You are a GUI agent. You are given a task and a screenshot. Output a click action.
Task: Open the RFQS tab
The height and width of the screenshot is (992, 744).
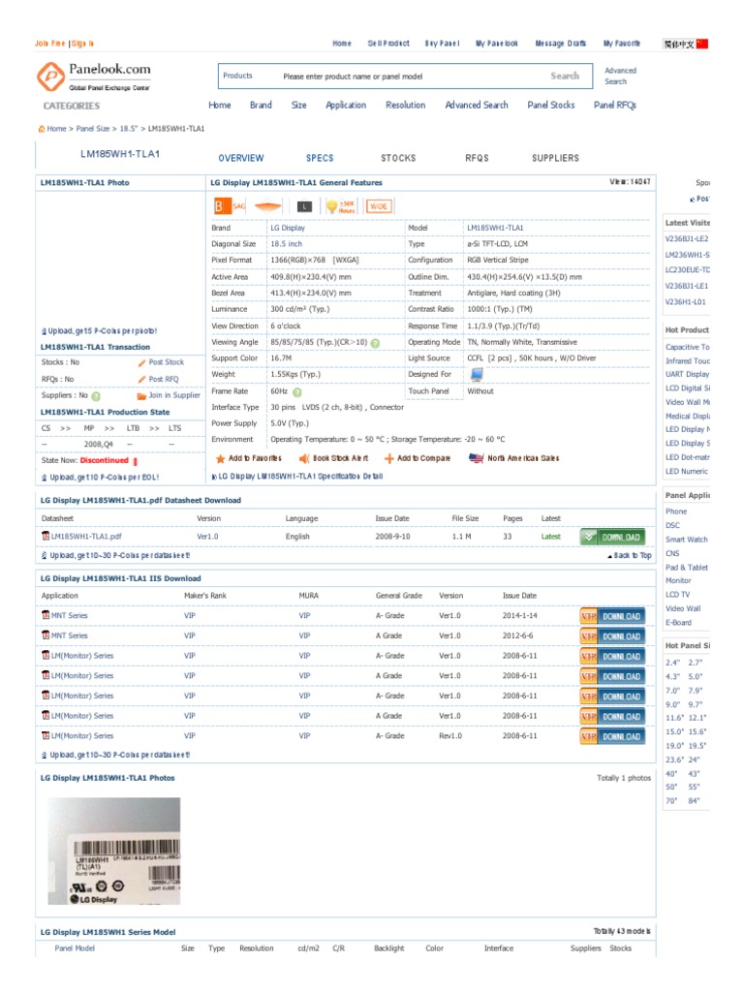(477, 158)
